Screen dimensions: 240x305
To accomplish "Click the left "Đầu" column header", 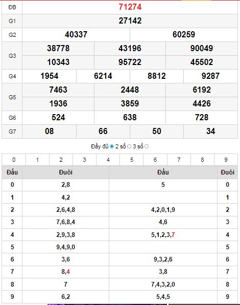I will (x=12, y=172).
